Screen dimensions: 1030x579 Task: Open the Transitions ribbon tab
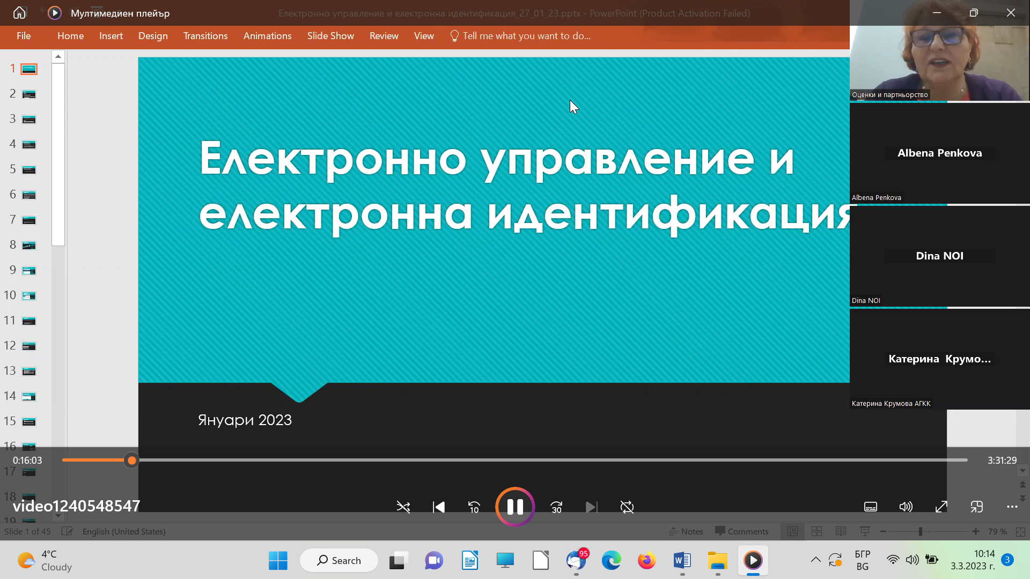click(205, 36)
